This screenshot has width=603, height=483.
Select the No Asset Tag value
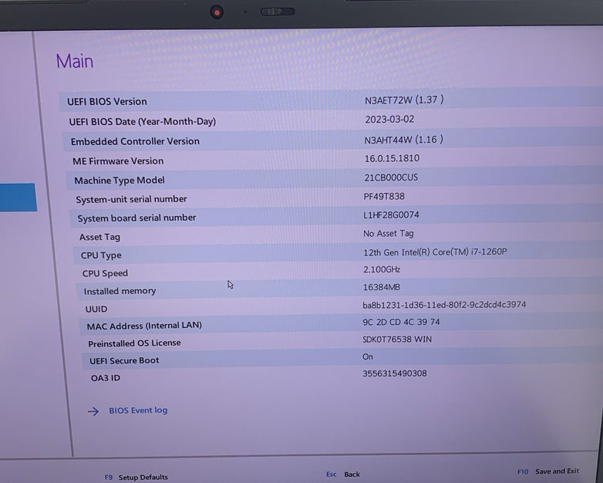click(x=389, y=234)
